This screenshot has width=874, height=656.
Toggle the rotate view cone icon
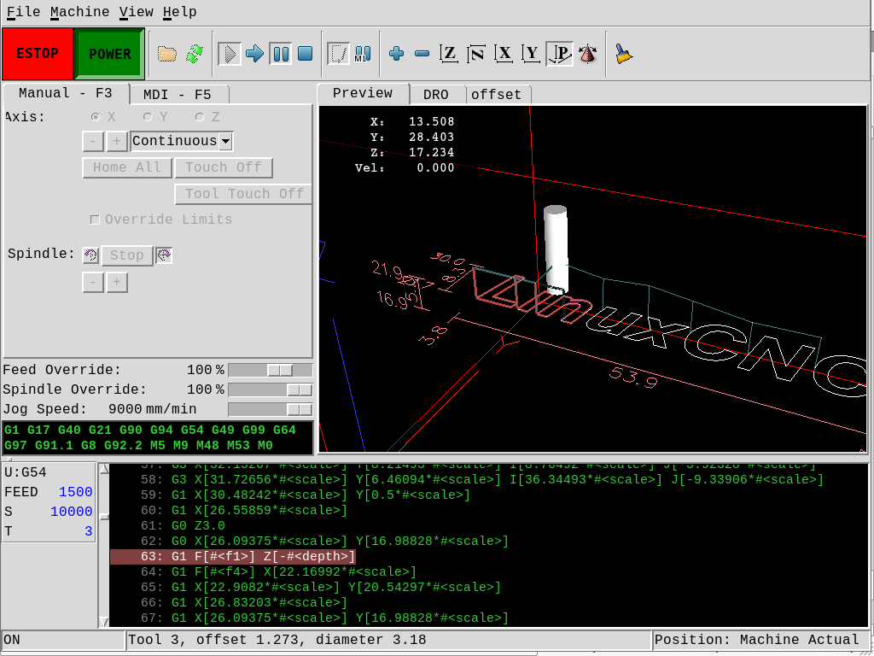pyautogui.click(x=587, y=54)
